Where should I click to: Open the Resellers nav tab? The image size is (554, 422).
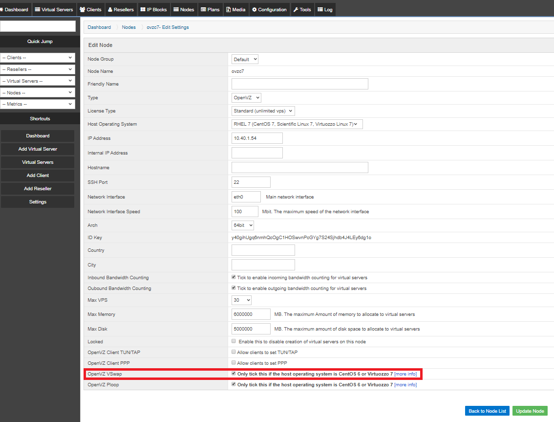(x=121, y=10)
